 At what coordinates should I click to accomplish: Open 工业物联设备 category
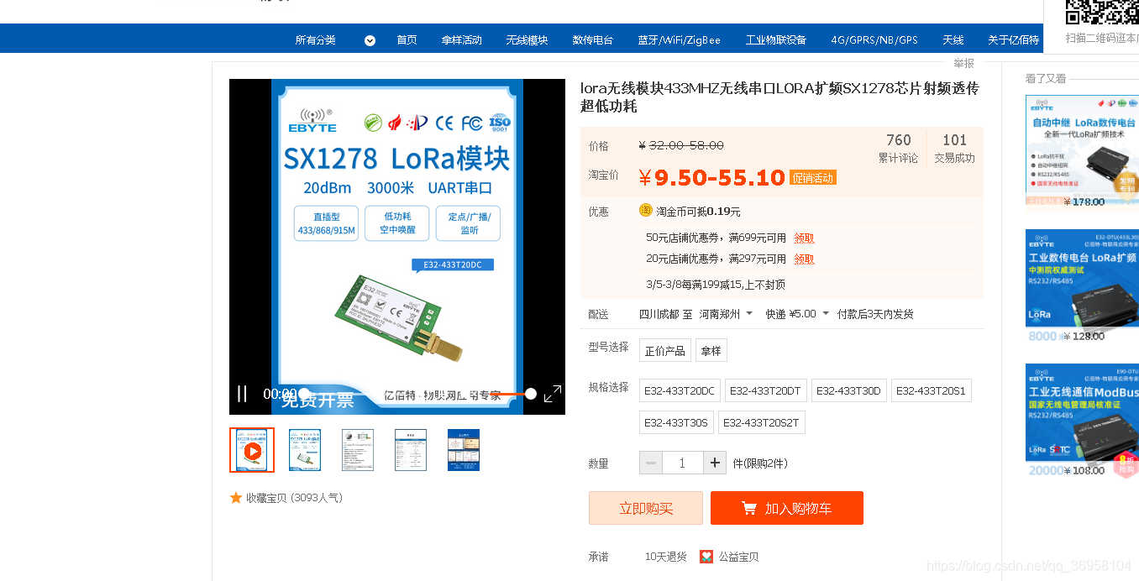[776, 40]
